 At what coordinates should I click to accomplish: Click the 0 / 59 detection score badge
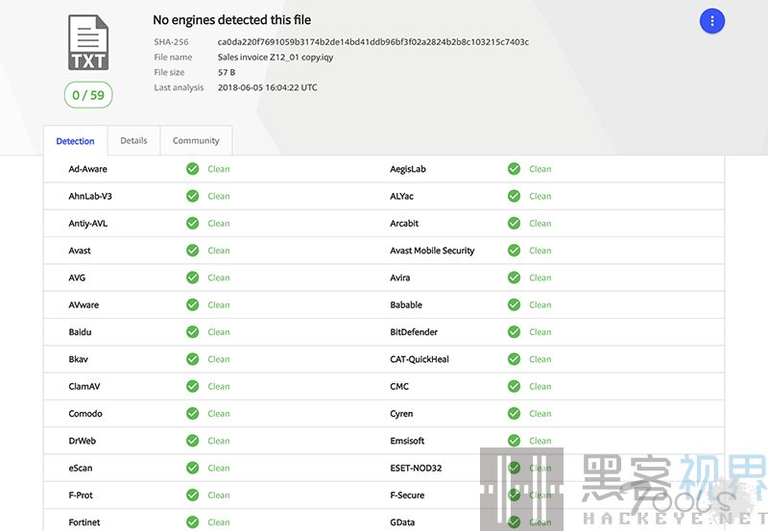pos(88,95)
